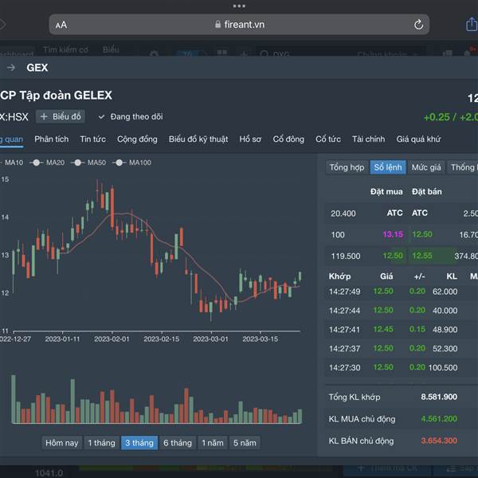The image size is (478, 478).
Task: Open the Cộng đồng tab
Action: coord(137,139)
